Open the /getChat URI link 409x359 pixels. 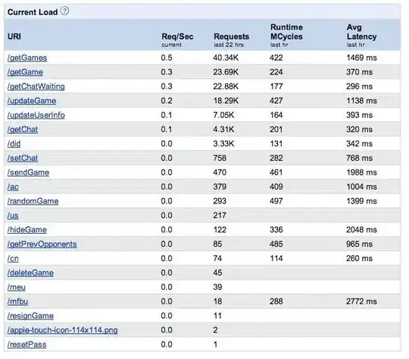click(23, 130)
